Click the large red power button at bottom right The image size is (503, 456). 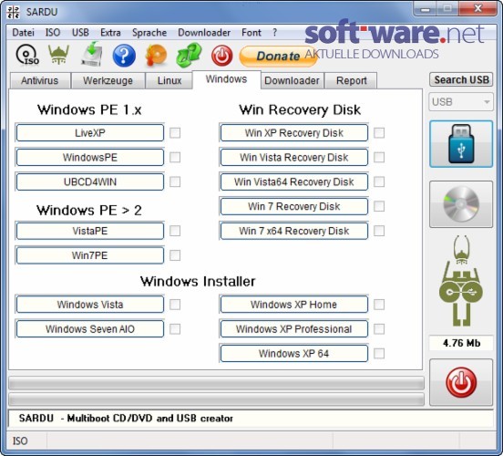coord(461,382)
